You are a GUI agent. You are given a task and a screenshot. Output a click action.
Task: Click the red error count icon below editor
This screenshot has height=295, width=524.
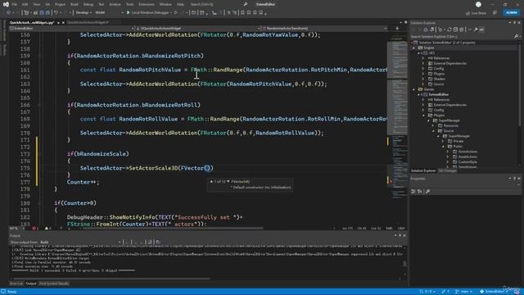pos(34,228)
